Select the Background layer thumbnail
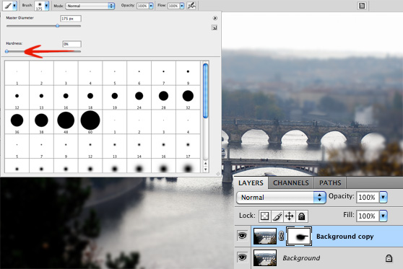Viewport: 403px width, 269px height. (x=265, y=257)
